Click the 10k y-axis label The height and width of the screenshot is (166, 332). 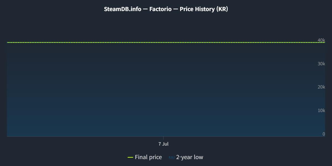coord(321,110)
